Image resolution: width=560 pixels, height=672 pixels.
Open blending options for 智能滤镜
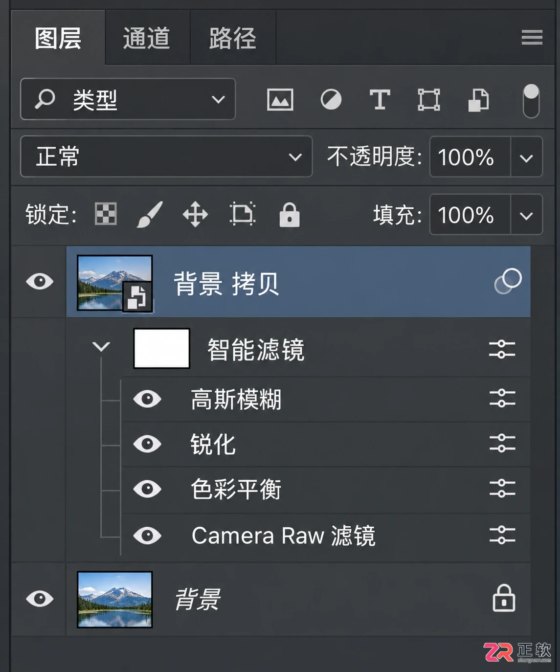(x=502, y=350)
